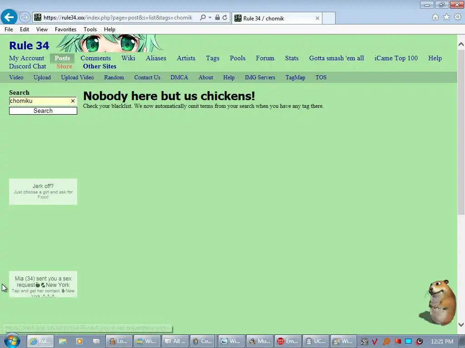Click the About link
This screenshot has height=348, width=465.
pyautogui.click(x=206, y=77)
